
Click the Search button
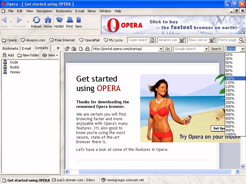(216, 49)
